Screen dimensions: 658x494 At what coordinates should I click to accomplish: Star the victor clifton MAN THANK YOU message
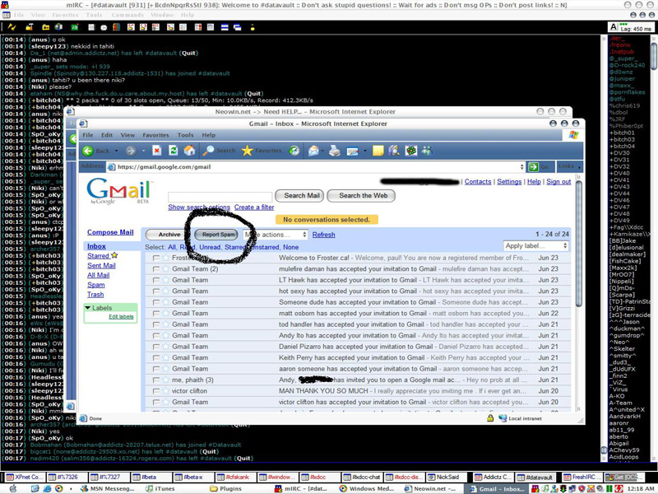[165, 391]
